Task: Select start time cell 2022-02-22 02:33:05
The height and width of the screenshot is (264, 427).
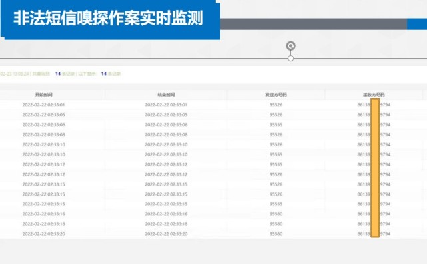Action: click(43, 115)
